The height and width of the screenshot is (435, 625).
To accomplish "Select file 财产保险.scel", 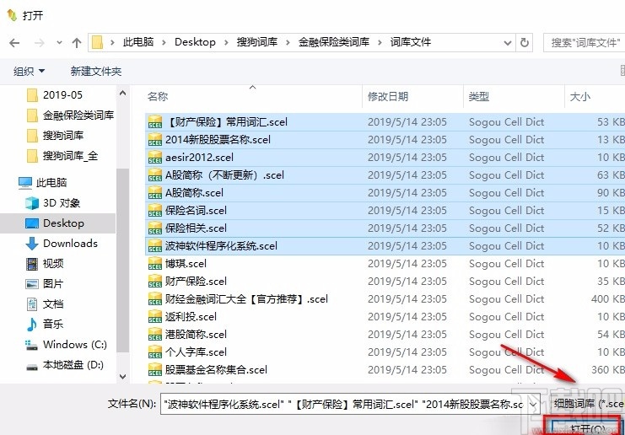I will click(385, 282).
